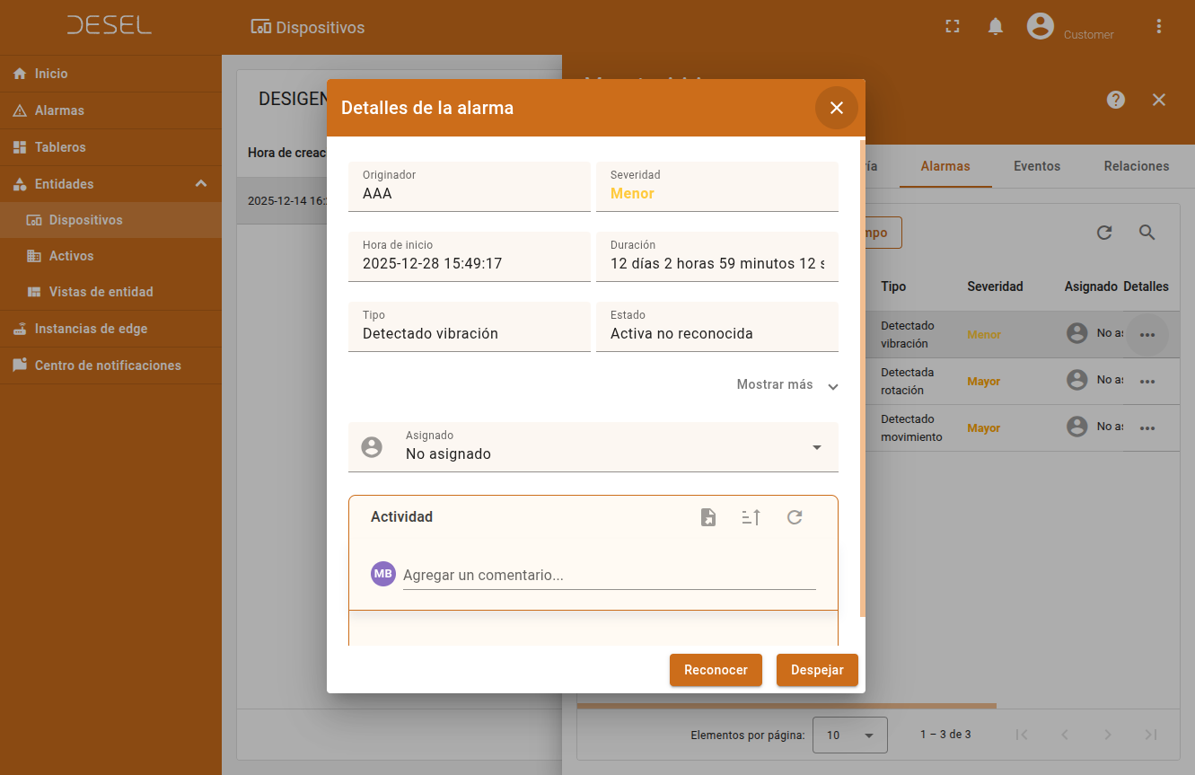The height and width of the screenshot is (775, 1195).
Task: Enter fullscreen mode via top bar icon
Action: click(x=953, y=27)
